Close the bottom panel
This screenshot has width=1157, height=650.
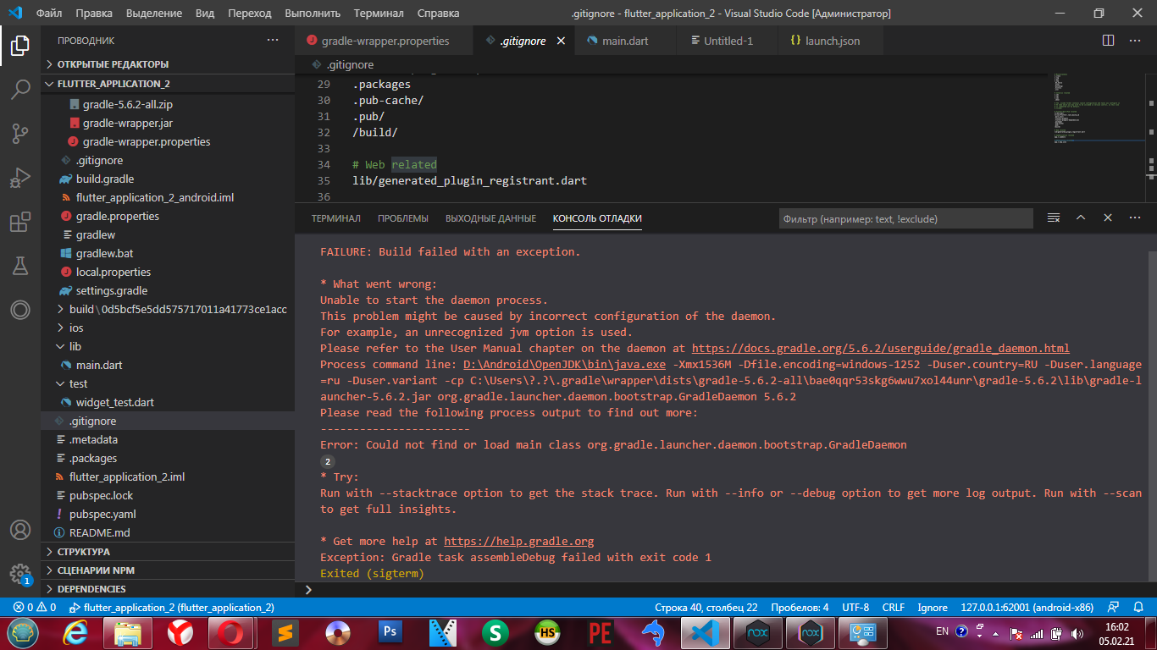[1108, 218]
